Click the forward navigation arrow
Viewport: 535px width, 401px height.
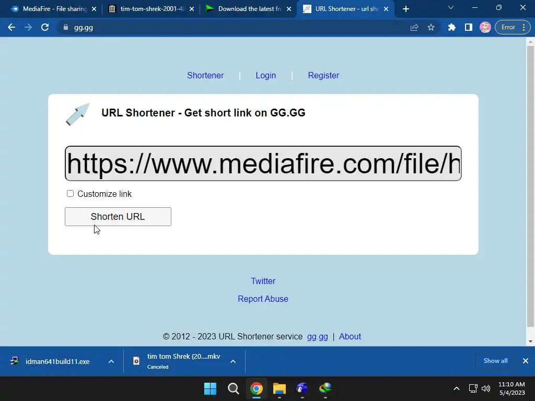coord(28,27)
